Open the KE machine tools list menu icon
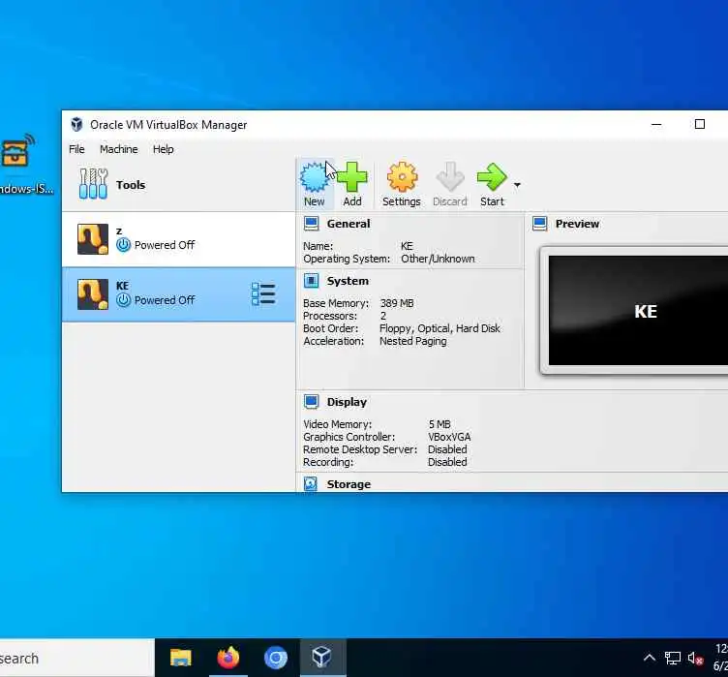The width and height of the screenshot is (728, 677). coord(263,294)
